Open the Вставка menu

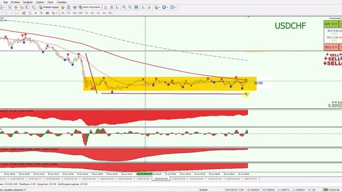point(15,2)
